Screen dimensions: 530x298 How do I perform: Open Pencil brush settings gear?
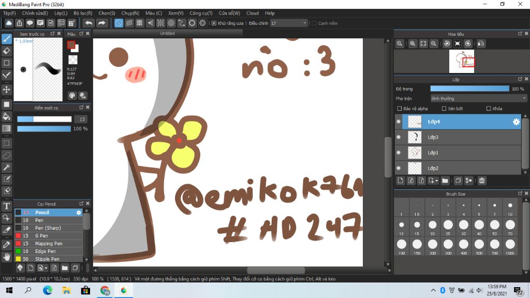point(79,213)
